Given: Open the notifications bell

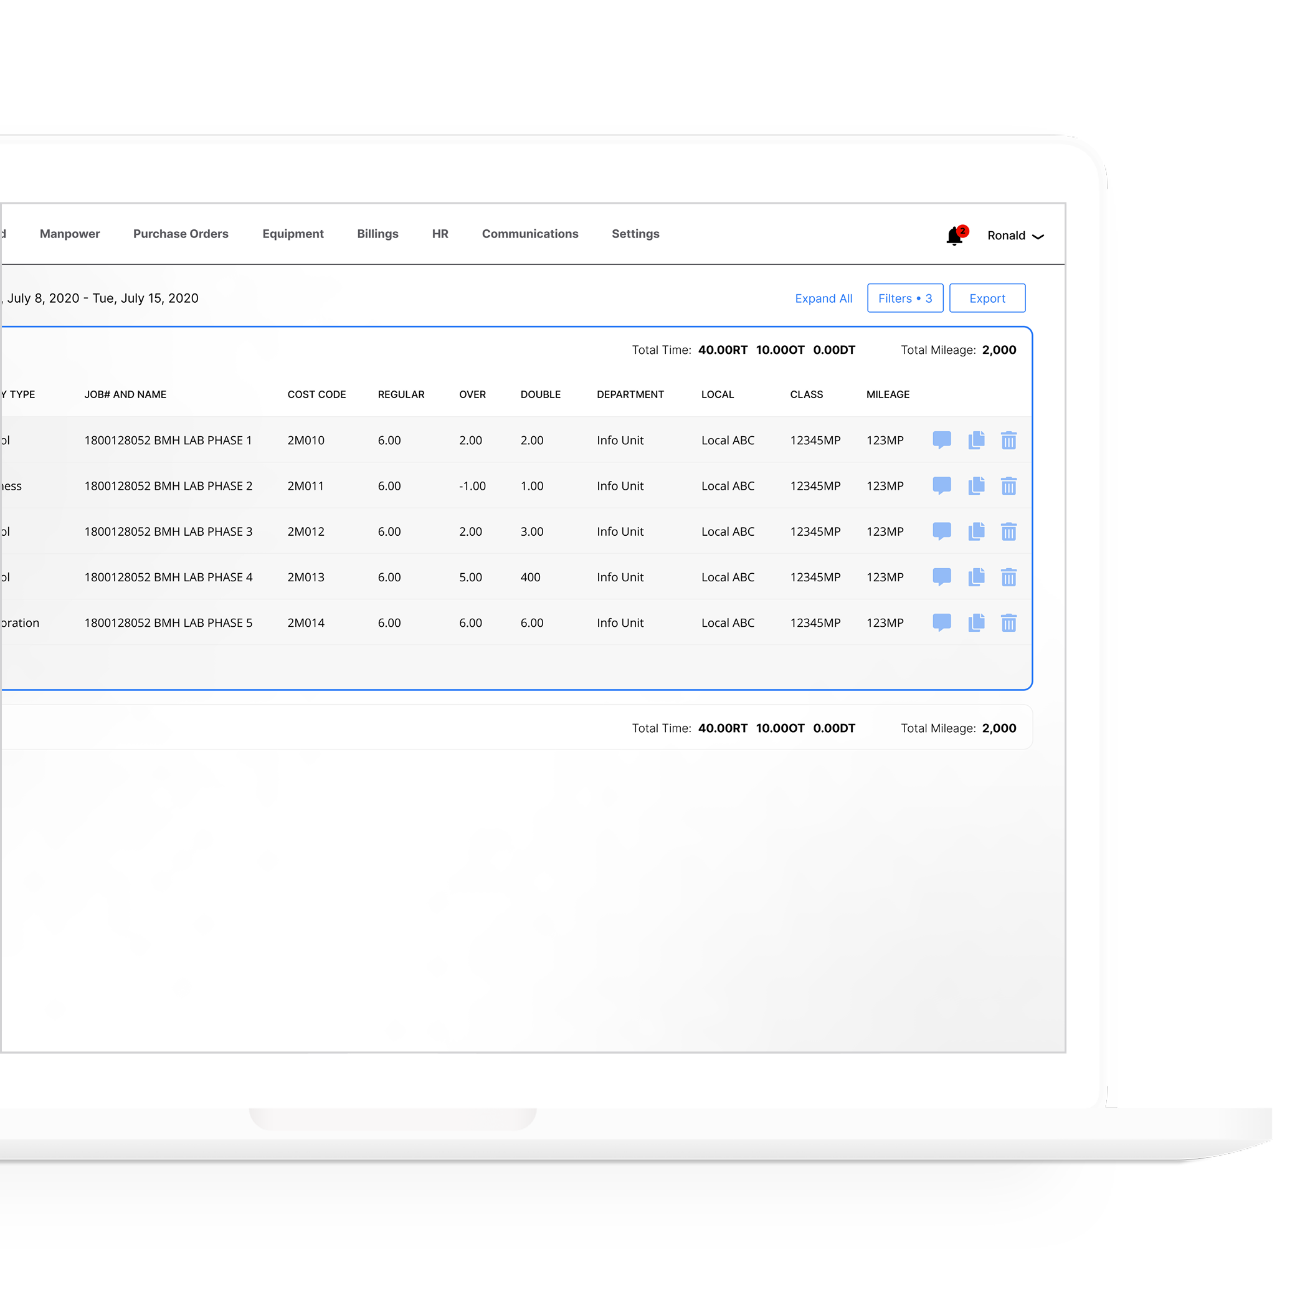Looking at the screenshot, I should (956, 236).
